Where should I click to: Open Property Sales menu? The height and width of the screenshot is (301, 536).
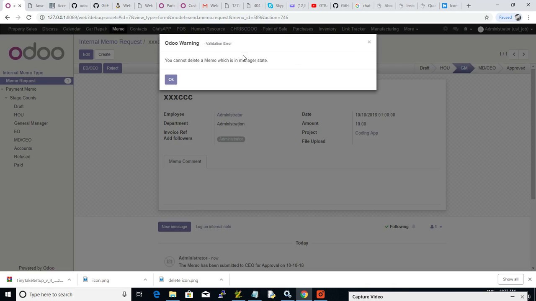coord(23,29)
